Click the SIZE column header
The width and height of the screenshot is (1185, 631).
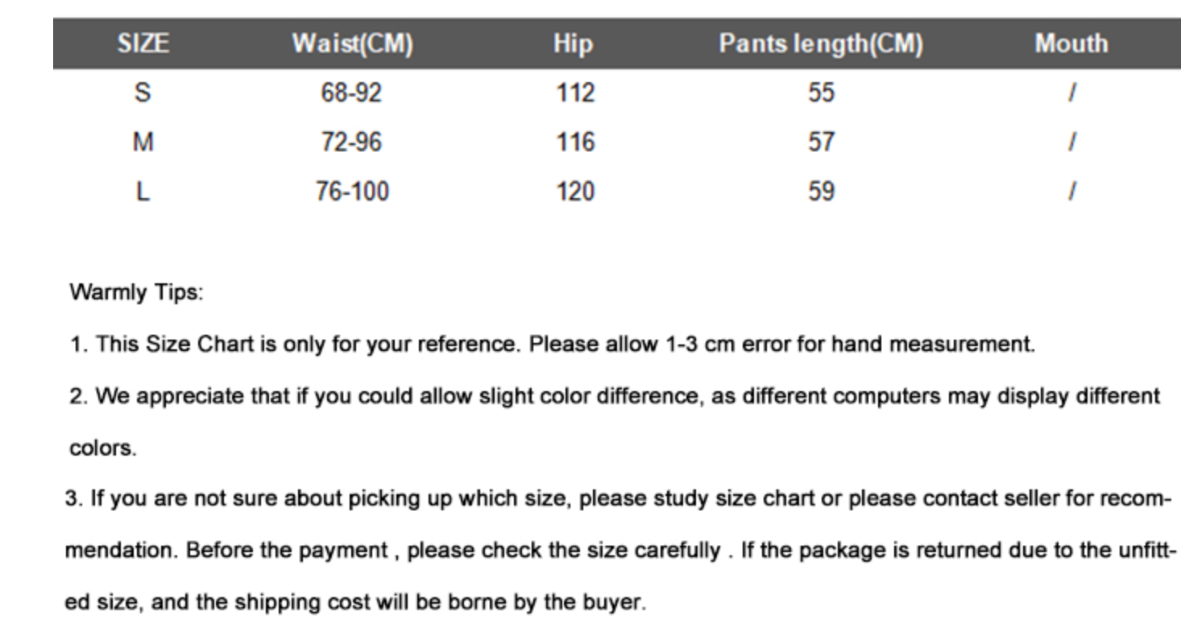pyautogui.click(x=143, y=43)
